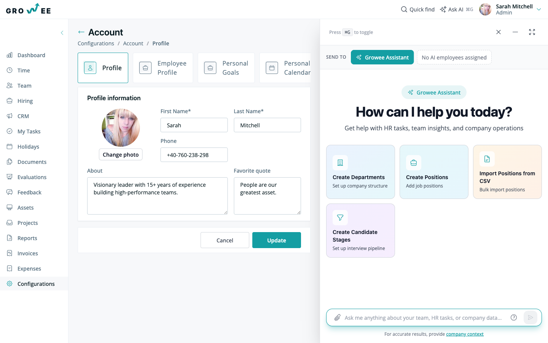
Task: Open Hiring in the sidebar
Action: [25, 101]
